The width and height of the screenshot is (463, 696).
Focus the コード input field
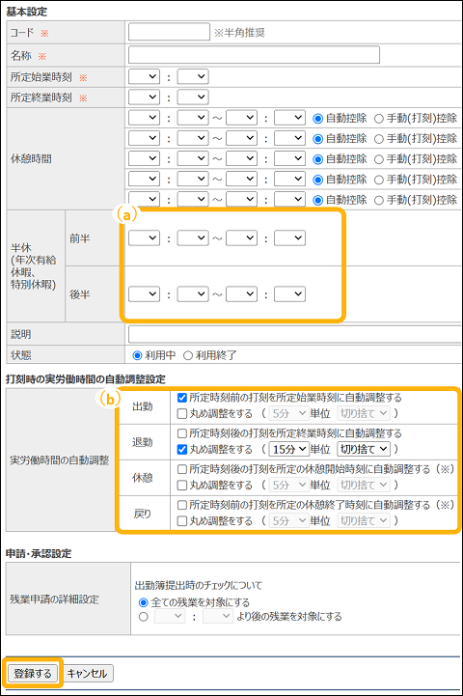click(169, 32)
